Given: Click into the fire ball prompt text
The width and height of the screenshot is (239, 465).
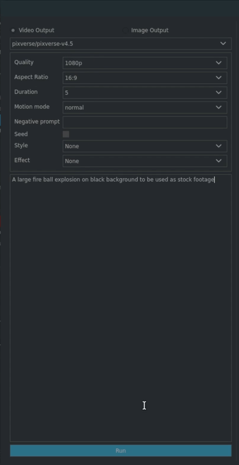Looking at the screenshot, I should point(113,180).
